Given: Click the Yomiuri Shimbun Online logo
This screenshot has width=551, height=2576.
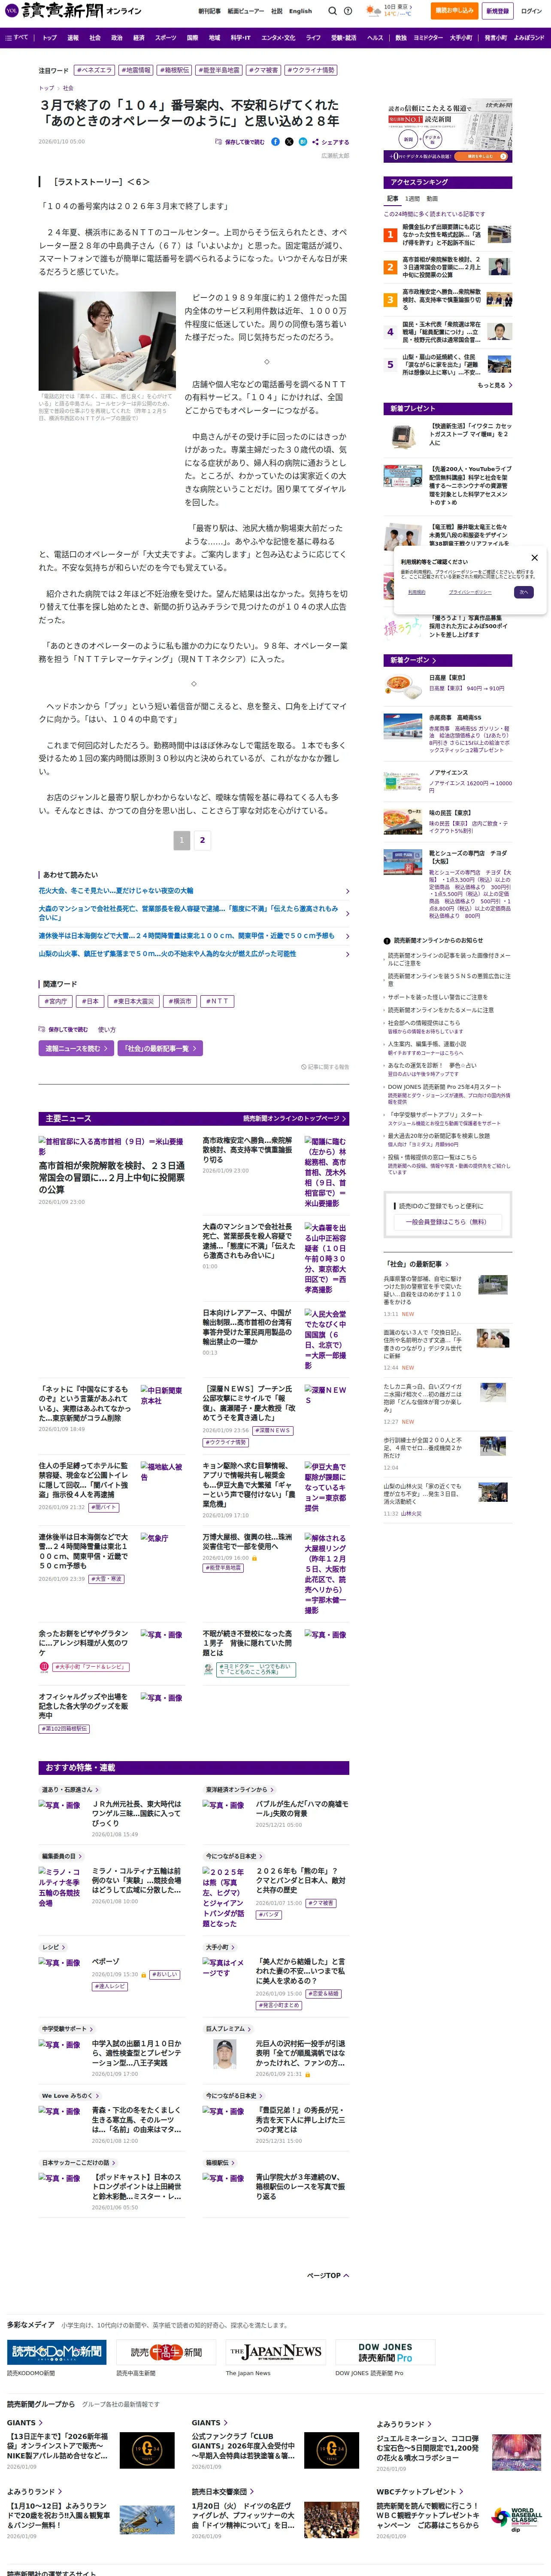Looking at the screenshot, I should click(x=72, y=11).
